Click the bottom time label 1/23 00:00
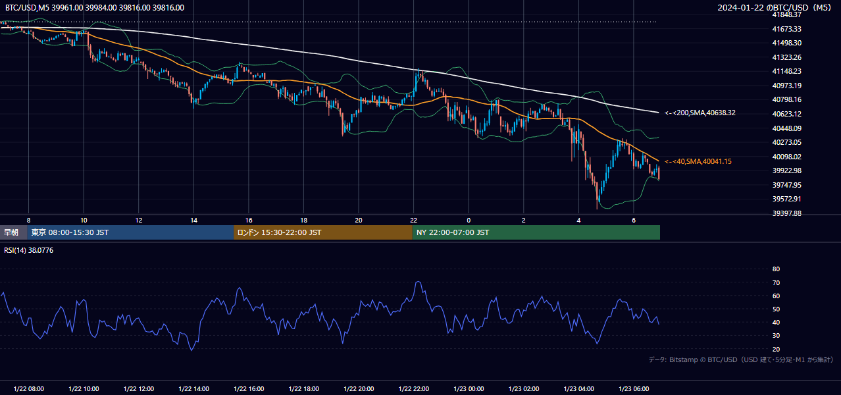This screenshot has width=841, height=395. coord(469,389)
